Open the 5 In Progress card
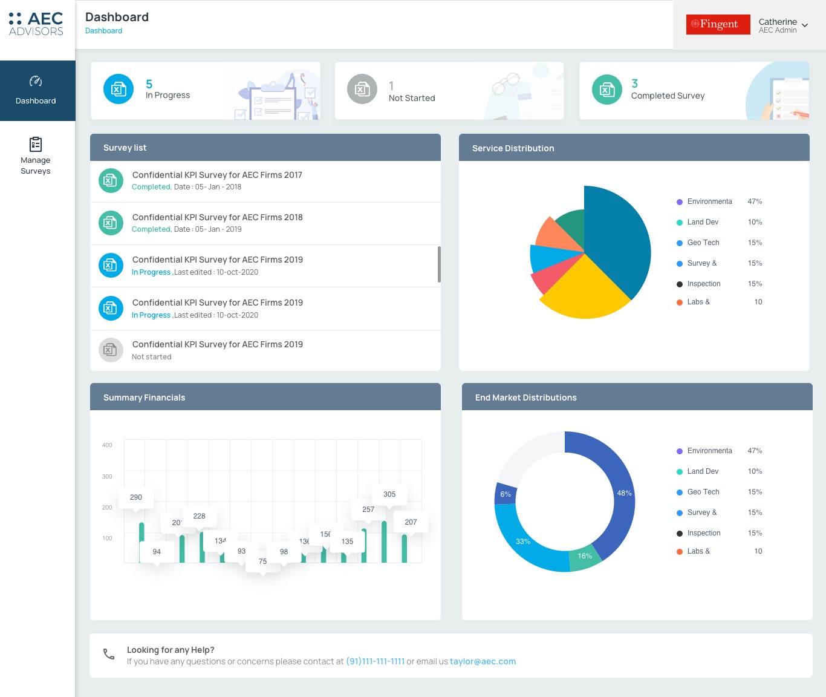Viewport: 826px width, 697px height. 206,91
